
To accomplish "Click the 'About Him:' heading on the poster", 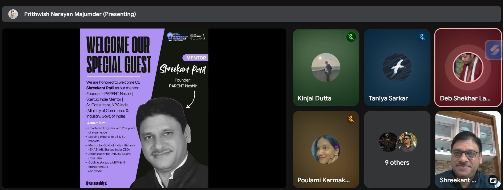I will point(97,123).
